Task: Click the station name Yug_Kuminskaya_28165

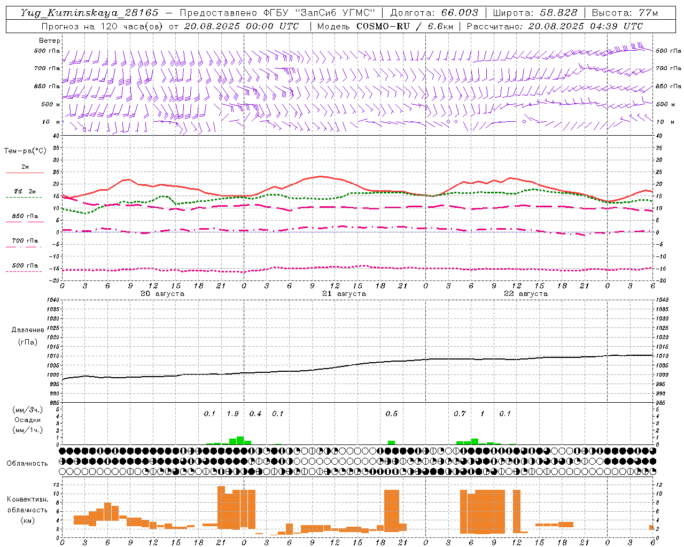Action: (x=89, y=13)
